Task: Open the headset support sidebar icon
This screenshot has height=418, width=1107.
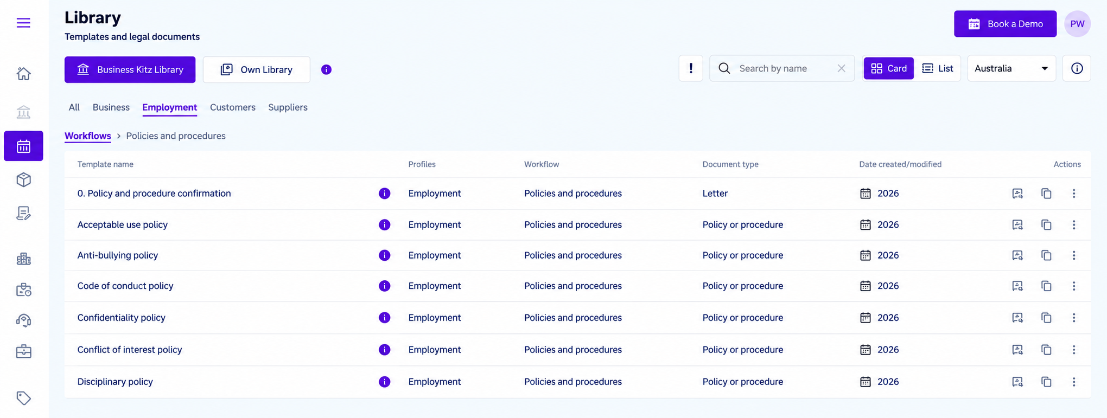Action: 23,320
